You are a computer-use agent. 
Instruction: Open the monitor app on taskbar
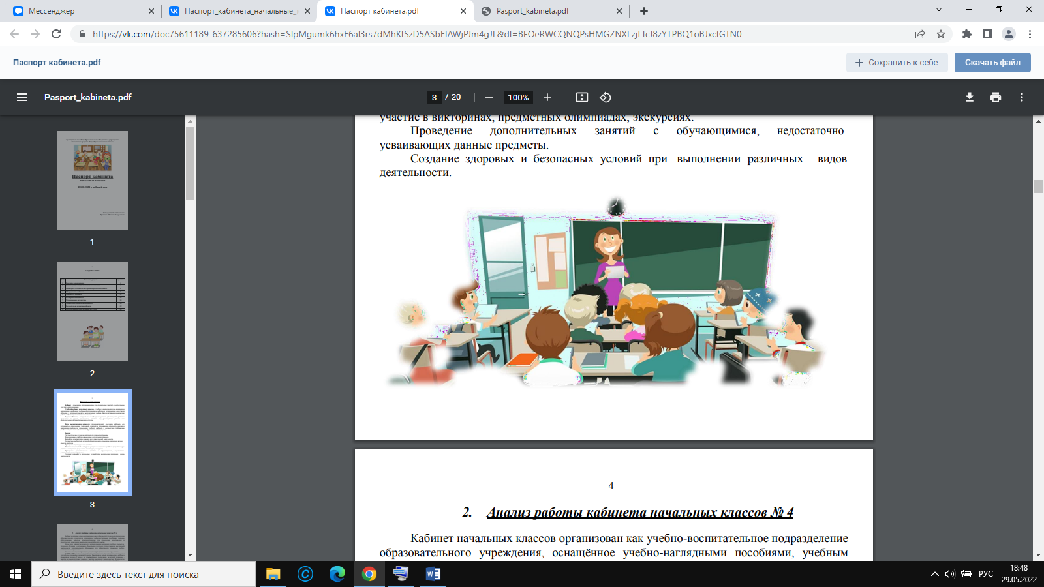click(401, 574)
